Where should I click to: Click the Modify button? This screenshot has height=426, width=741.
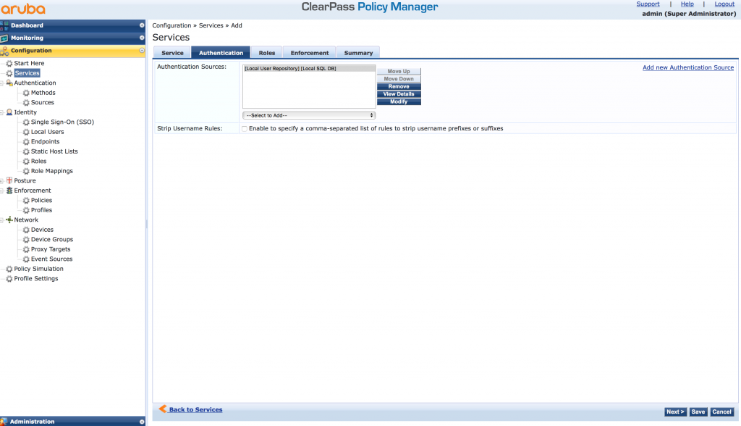399,101
